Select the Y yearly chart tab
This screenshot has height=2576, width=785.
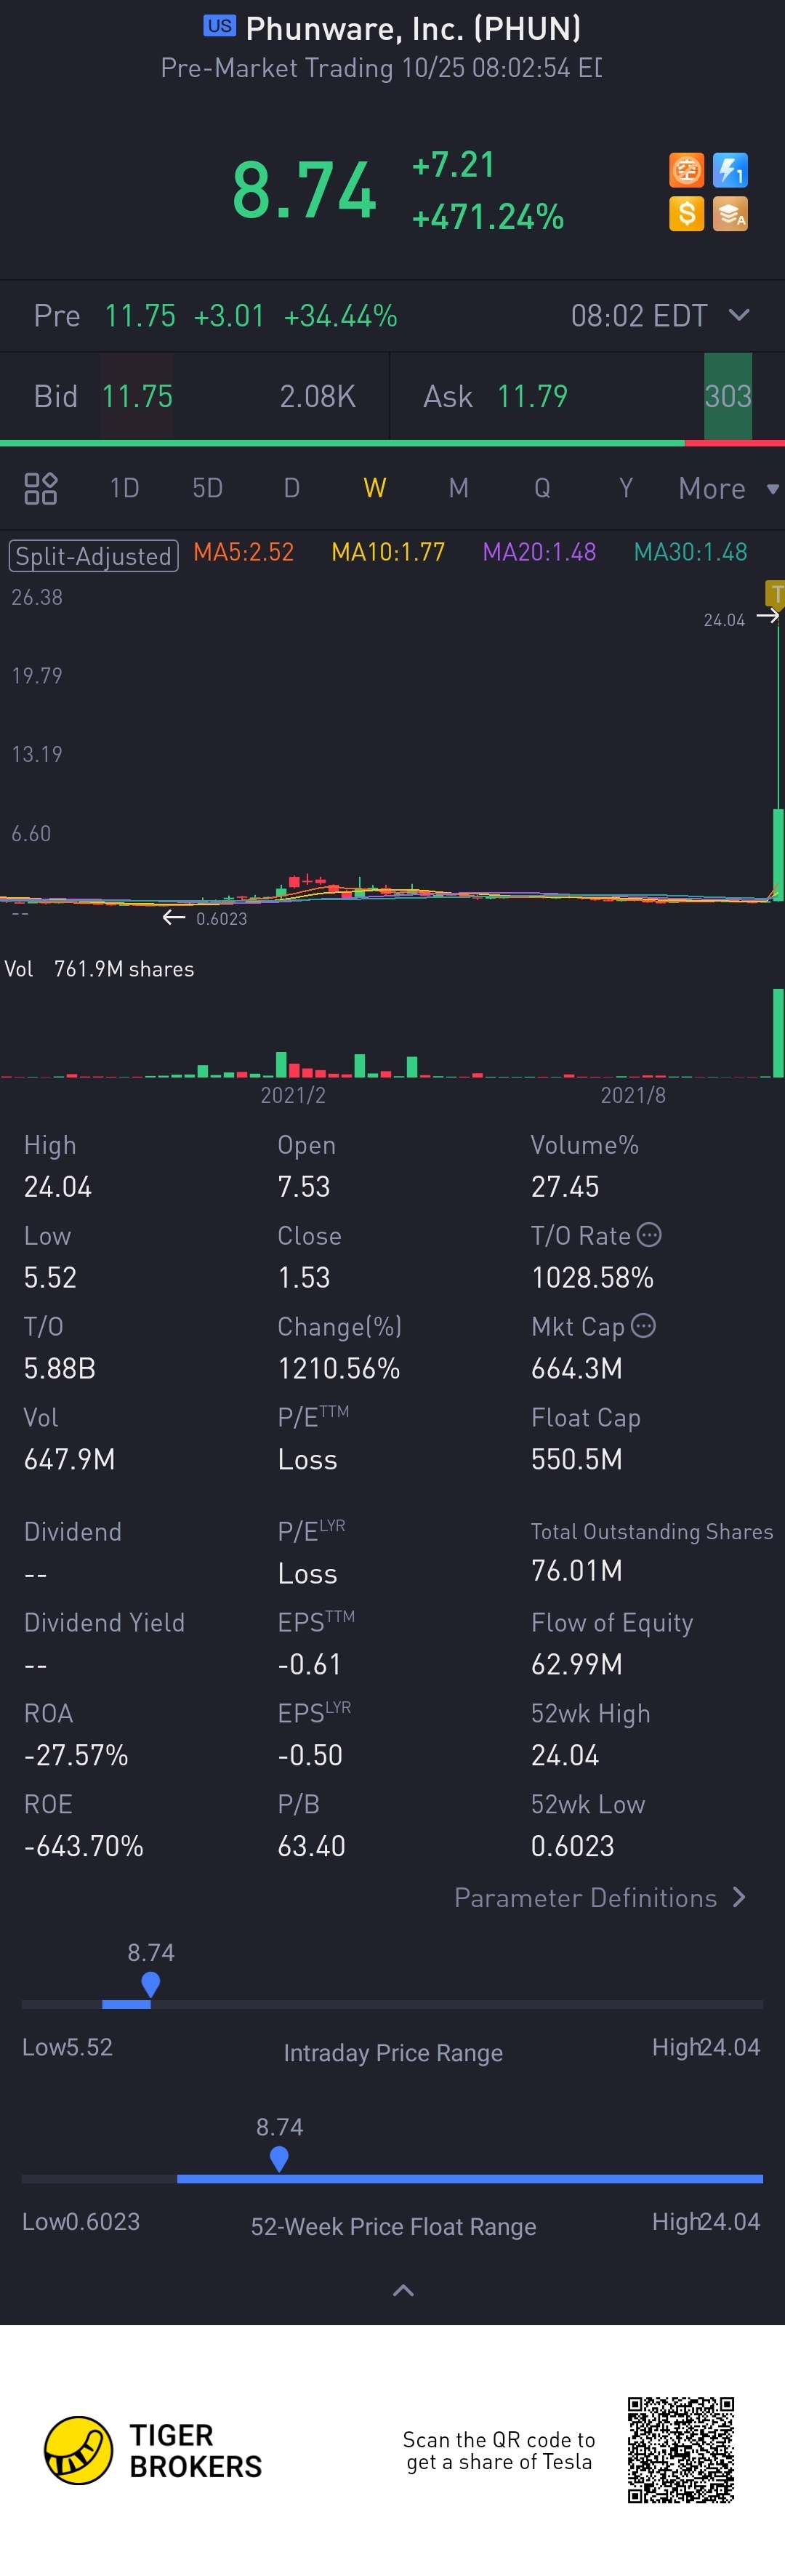click(x=626, y=488)
